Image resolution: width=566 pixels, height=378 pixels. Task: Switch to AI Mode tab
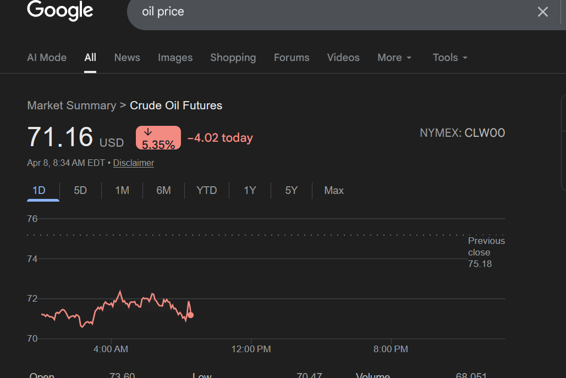click(47, 58)
